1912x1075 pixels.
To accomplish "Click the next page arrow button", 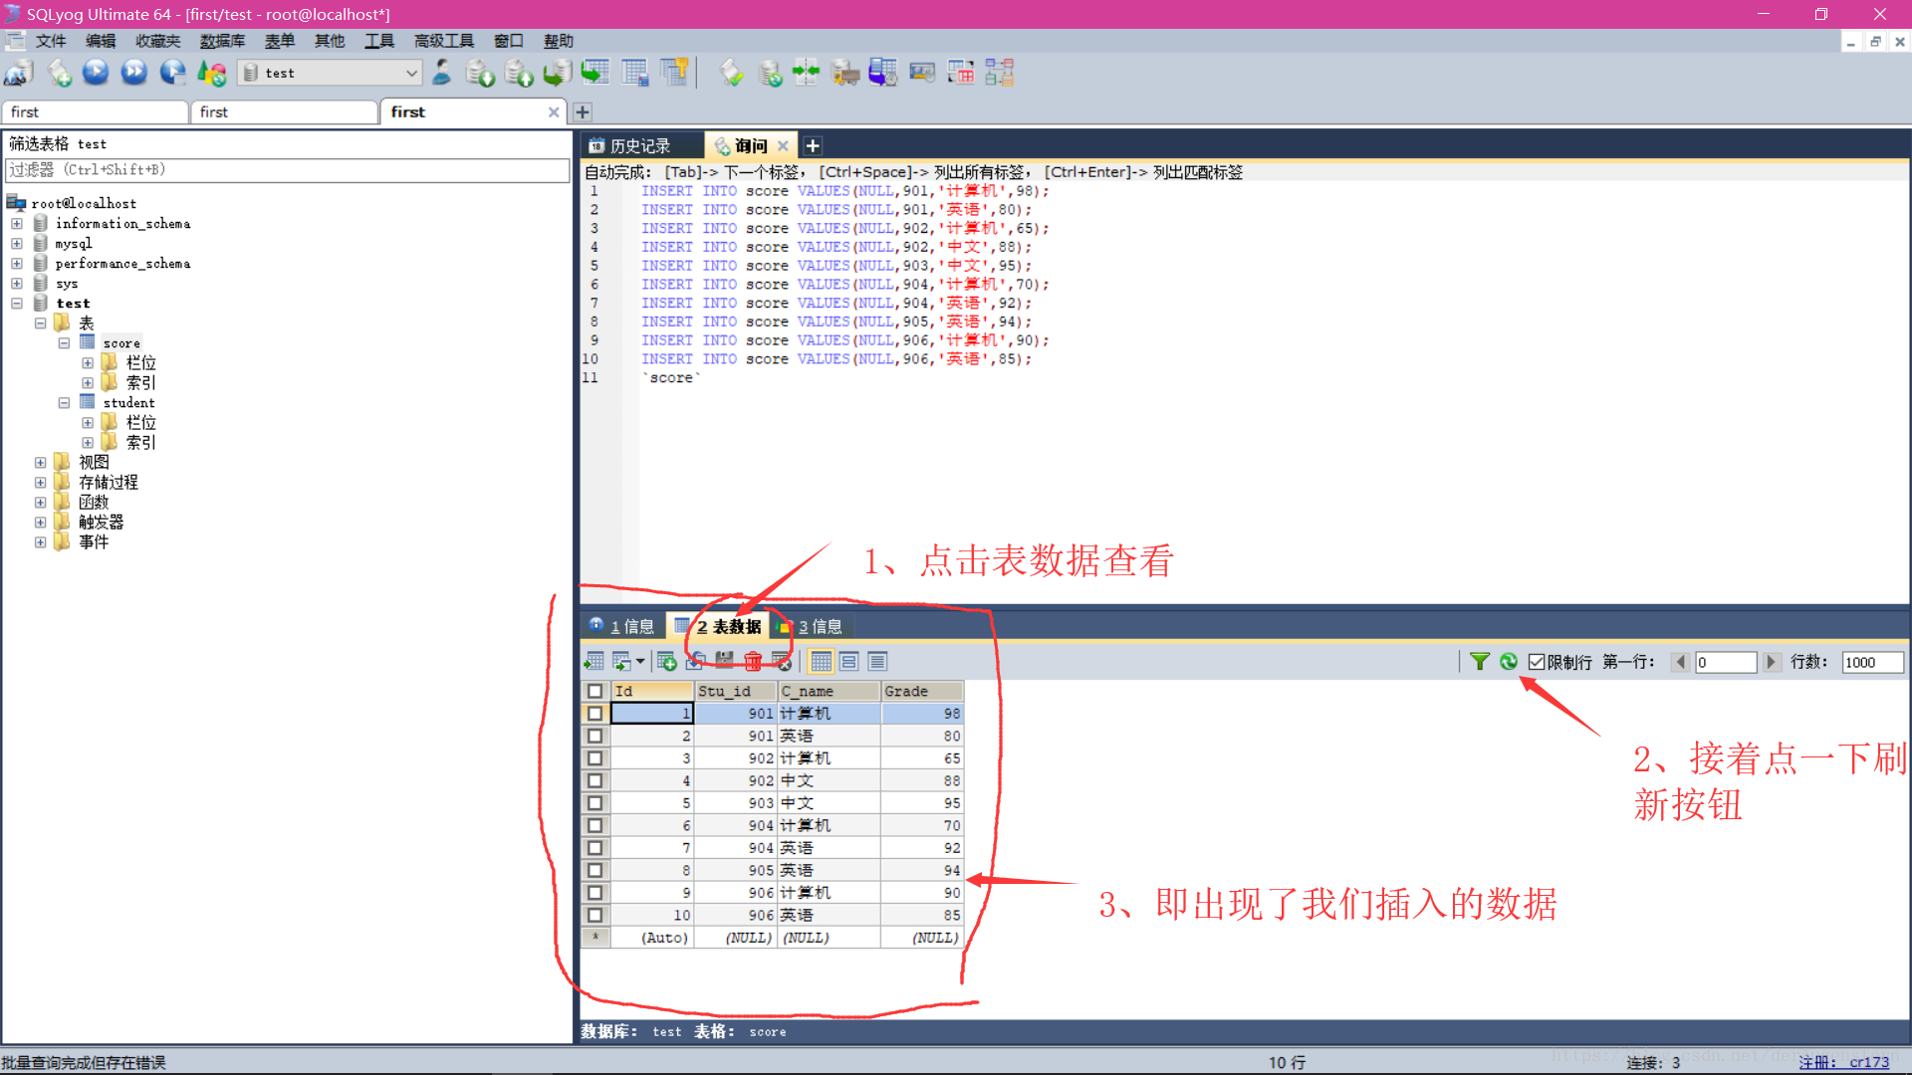I will (1771, 662).
